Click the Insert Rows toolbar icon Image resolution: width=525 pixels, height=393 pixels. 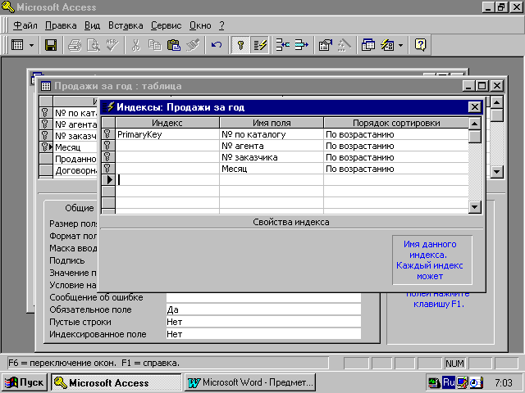[x=282, y=45]
